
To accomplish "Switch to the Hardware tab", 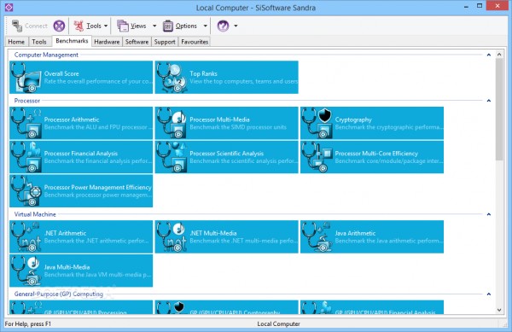I will pos(107,42).
